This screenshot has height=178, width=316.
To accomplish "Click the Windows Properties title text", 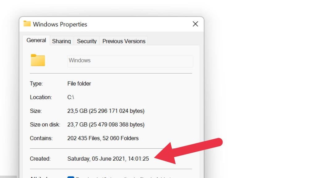I will [x=60, y=24].
